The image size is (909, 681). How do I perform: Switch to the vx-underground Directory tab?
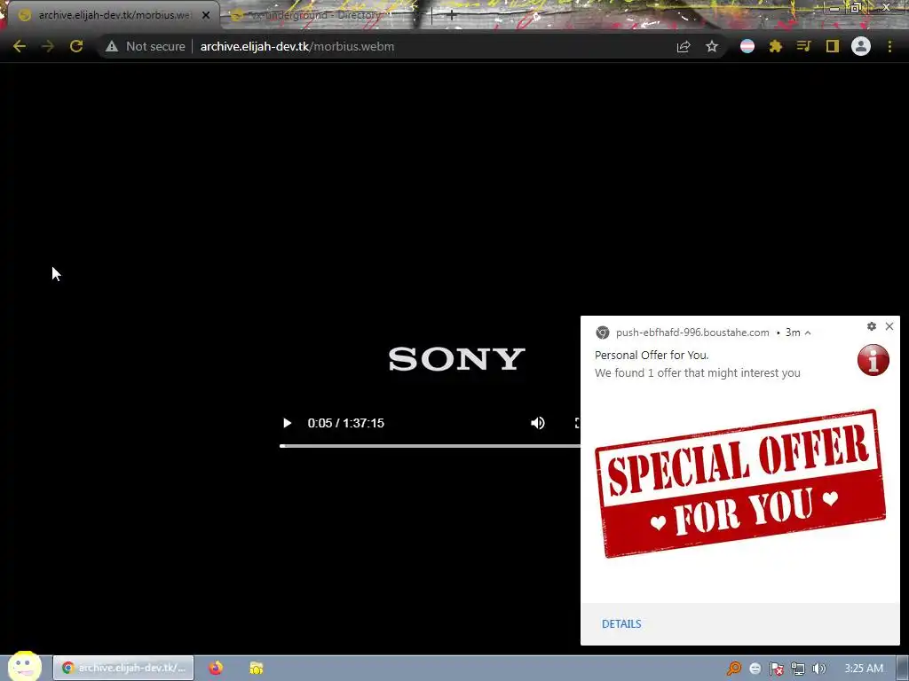[313, 15]
